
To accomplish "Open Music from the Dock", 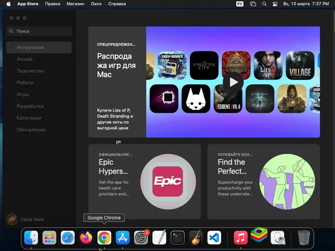I will point(240,238).
